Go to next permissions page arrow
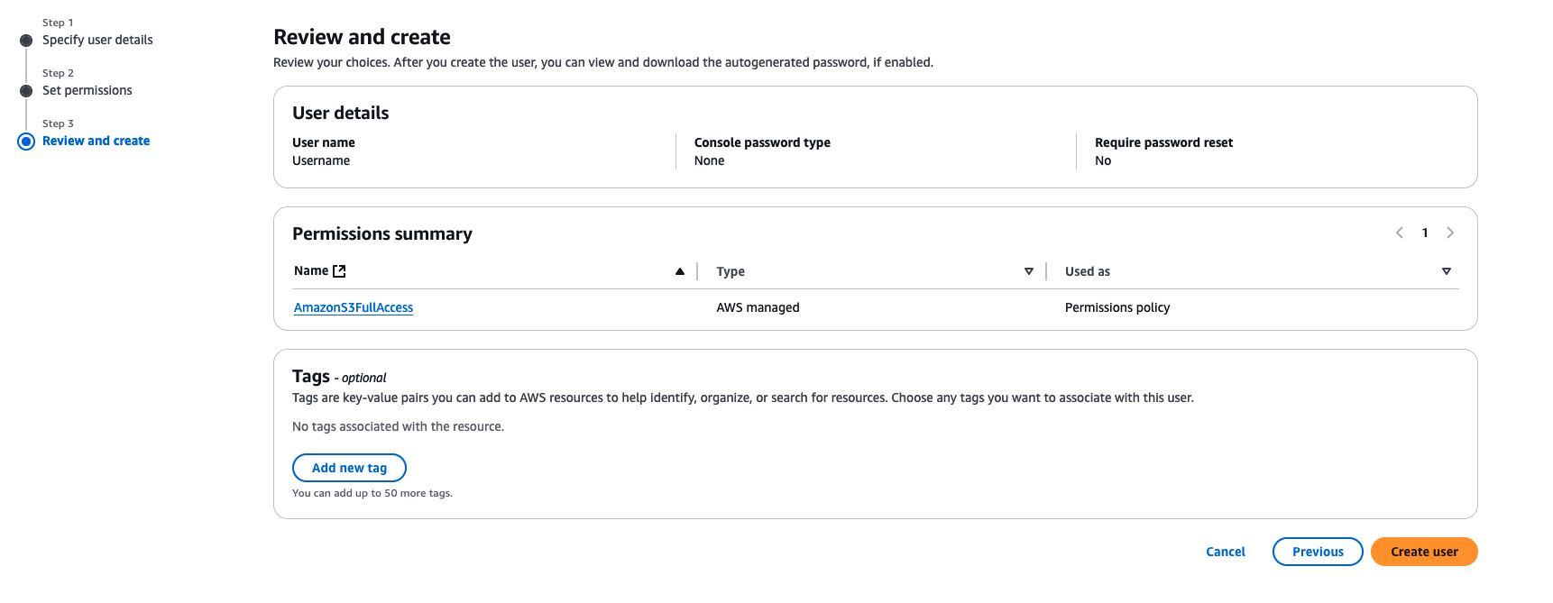Viewport: 1553px width, 603px height. [1450, 233]
